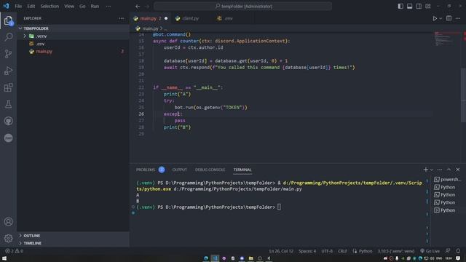The width and height of the screenshot is (466, 262).
Task: Open the GitHub view in activity bar
Action: pos(8,121)
